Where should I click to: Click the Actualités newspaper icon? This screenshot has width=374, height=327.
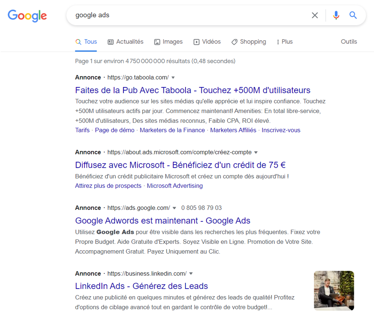[111, 42]
